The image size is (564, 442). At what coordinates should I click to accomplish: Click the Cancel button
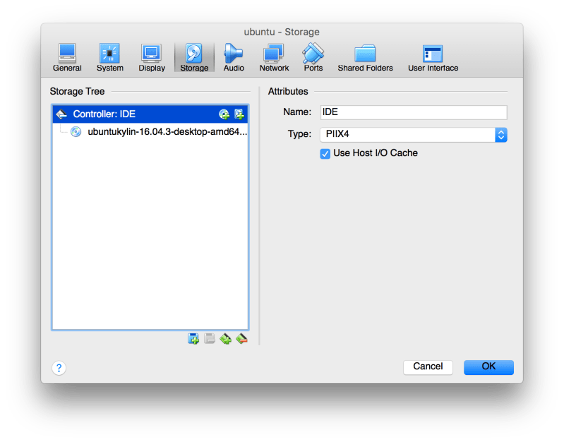coord(428,366)
